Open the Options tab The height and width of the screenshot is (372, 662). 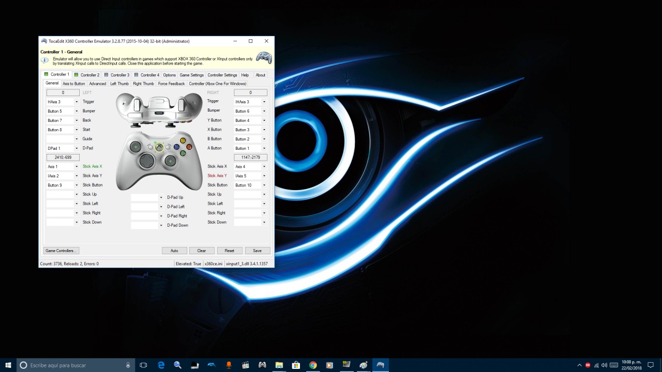170,75
